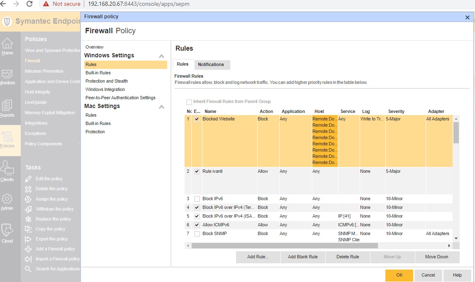
Task: Click the browser forward arrow
Action: coord(16,4)
